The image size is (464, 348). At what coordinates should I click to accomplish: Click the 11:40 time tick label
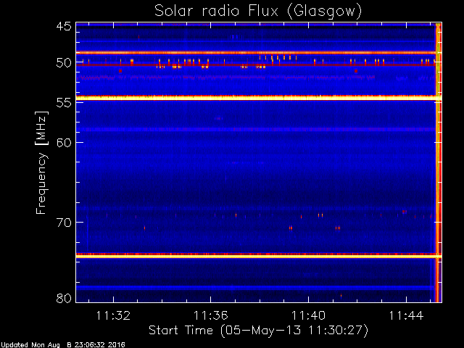309,315
